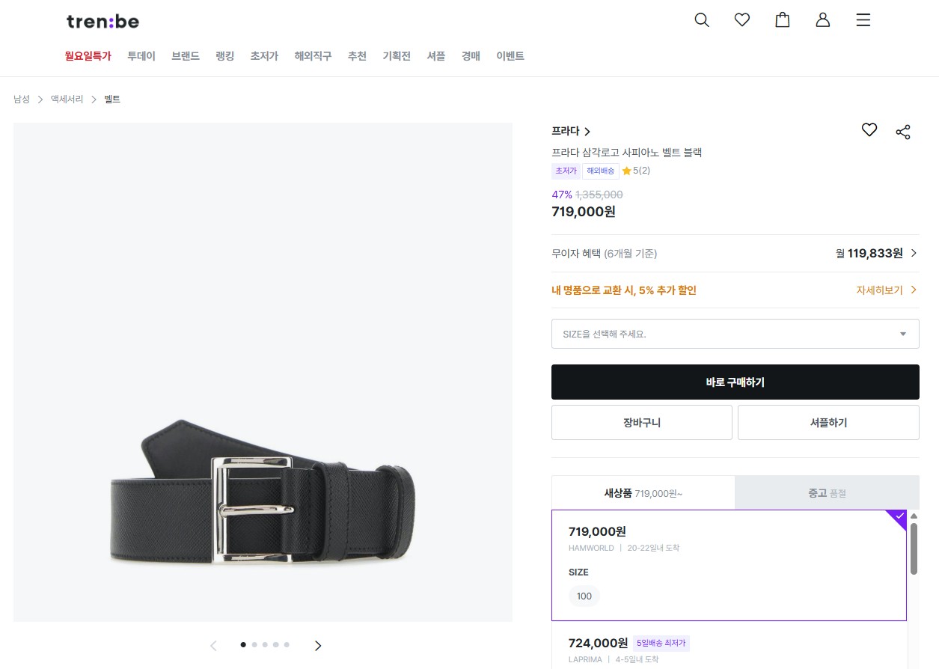Jump to second image carousel dot
The width and height of the screenshot is (939, 669).
pos(254,644)
